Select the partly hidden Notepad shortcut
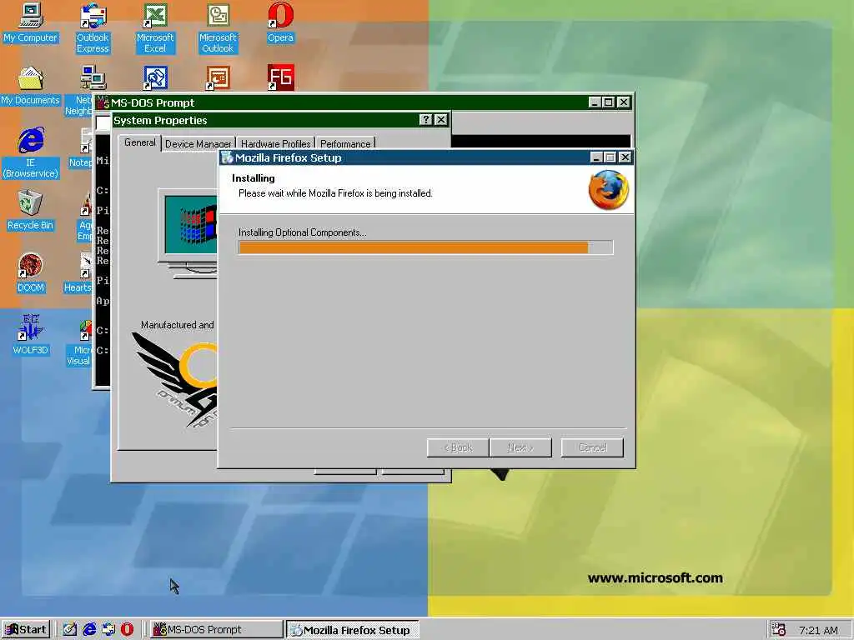Screen dimensions: 854x640 click(x=81, y=148)
